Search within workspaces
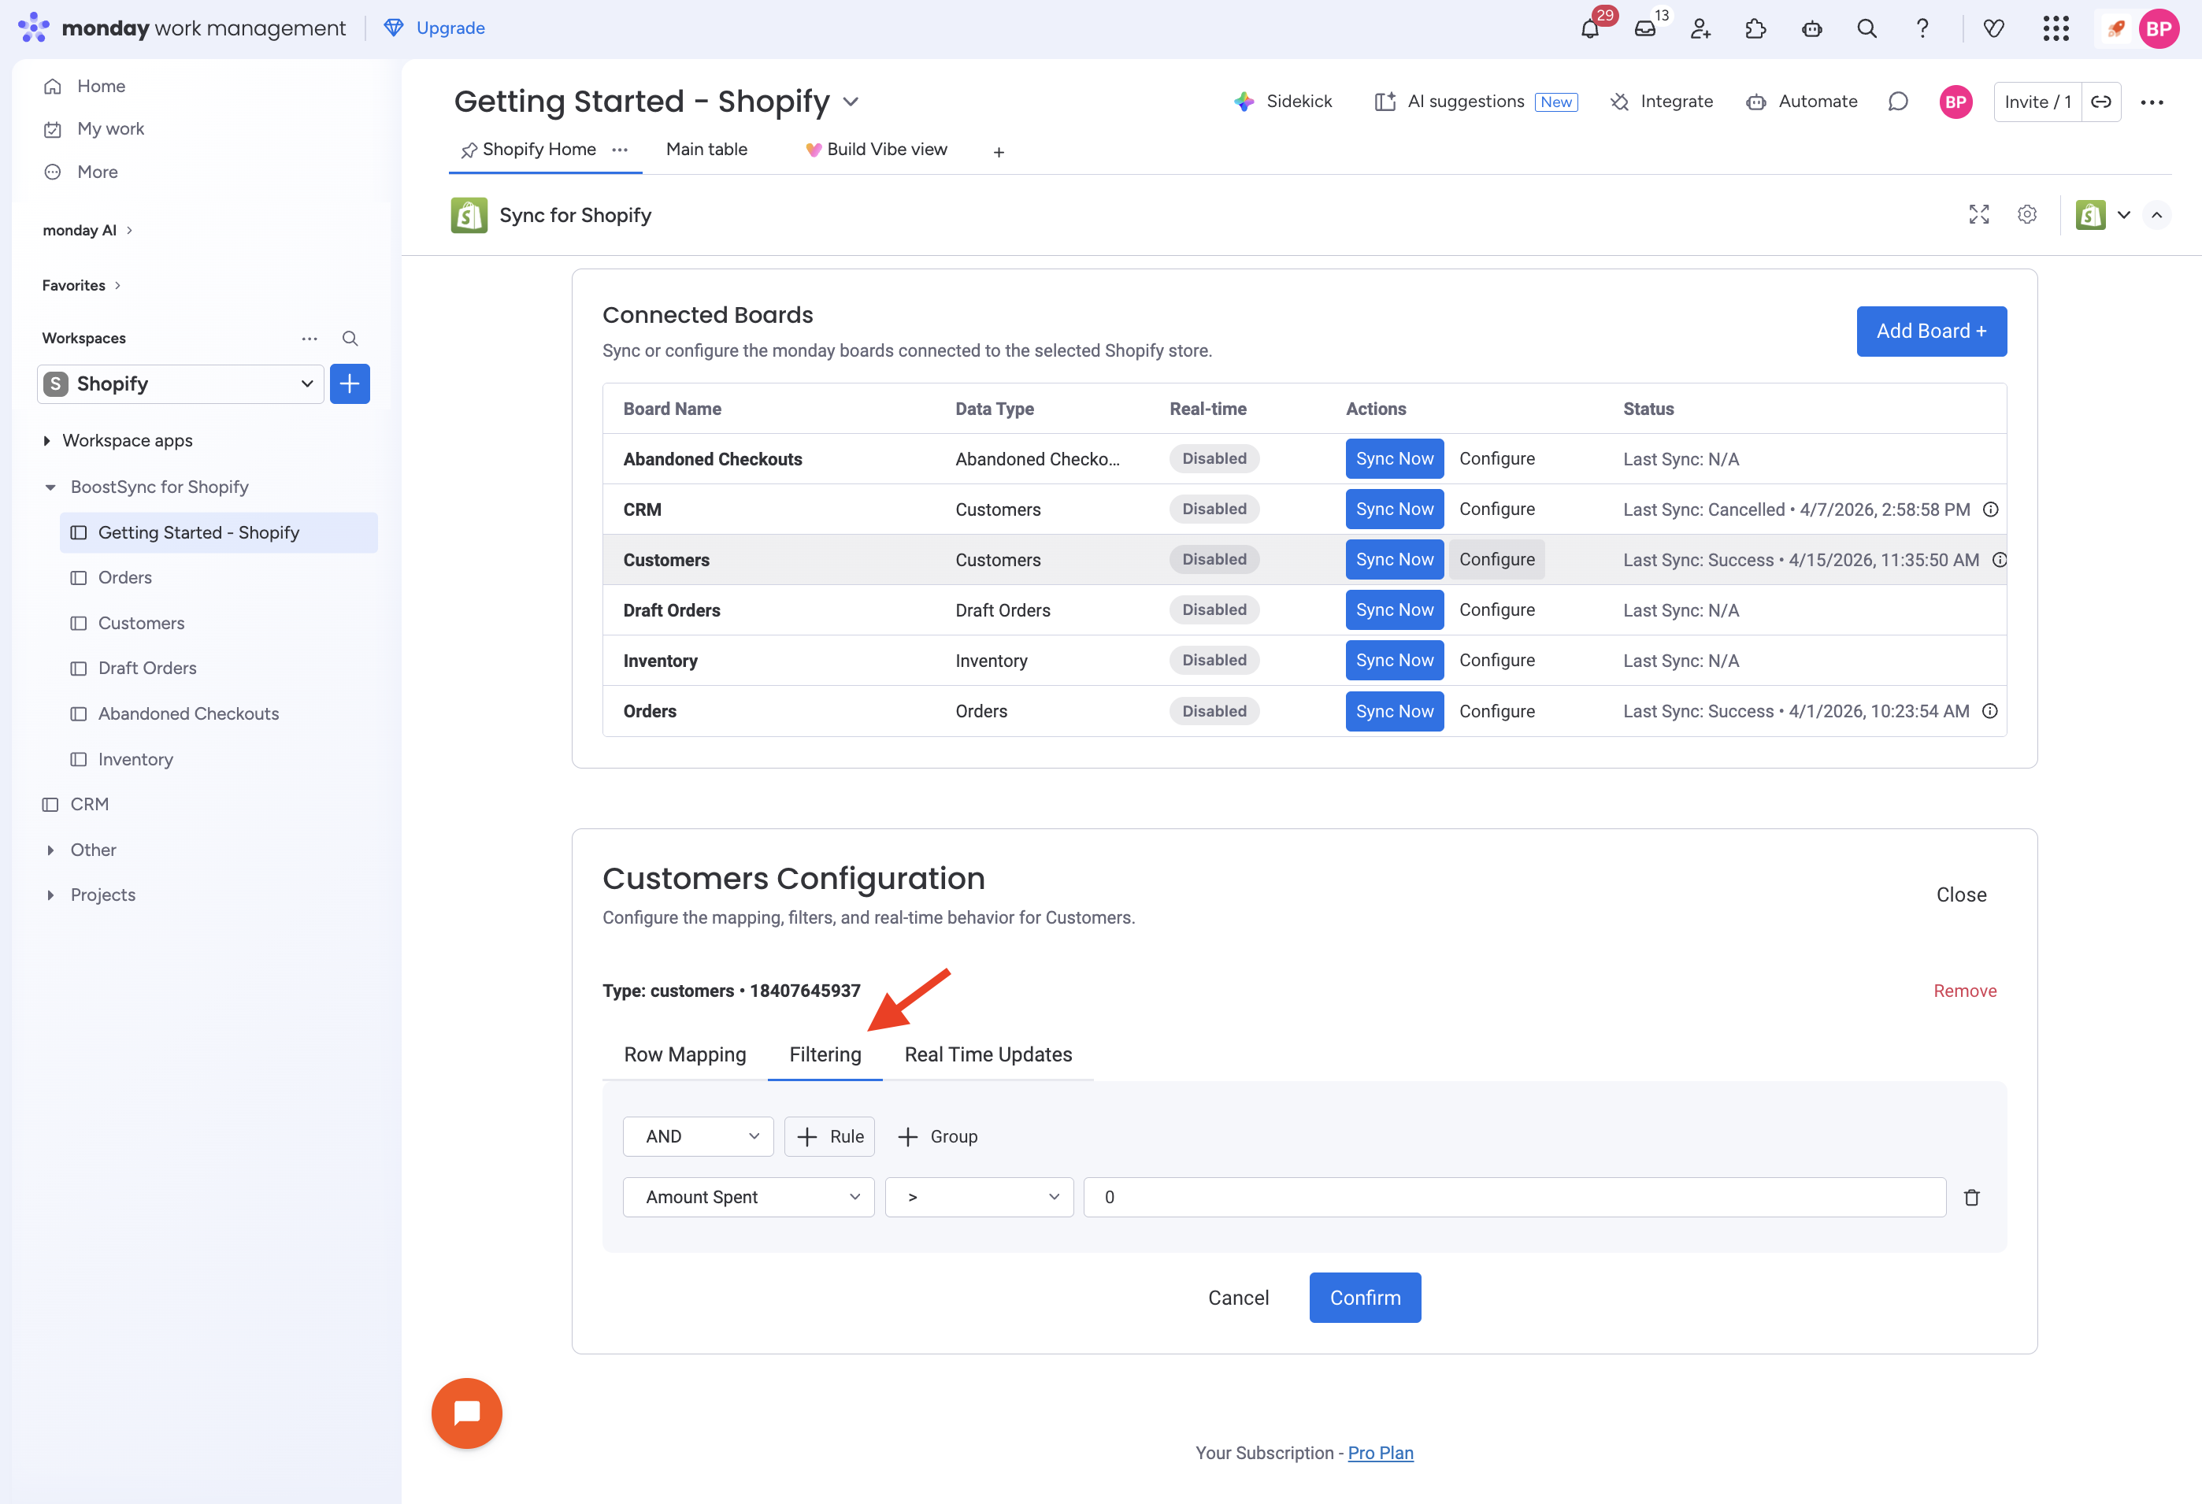The image size is (2202, 1504). coord(350,338)
